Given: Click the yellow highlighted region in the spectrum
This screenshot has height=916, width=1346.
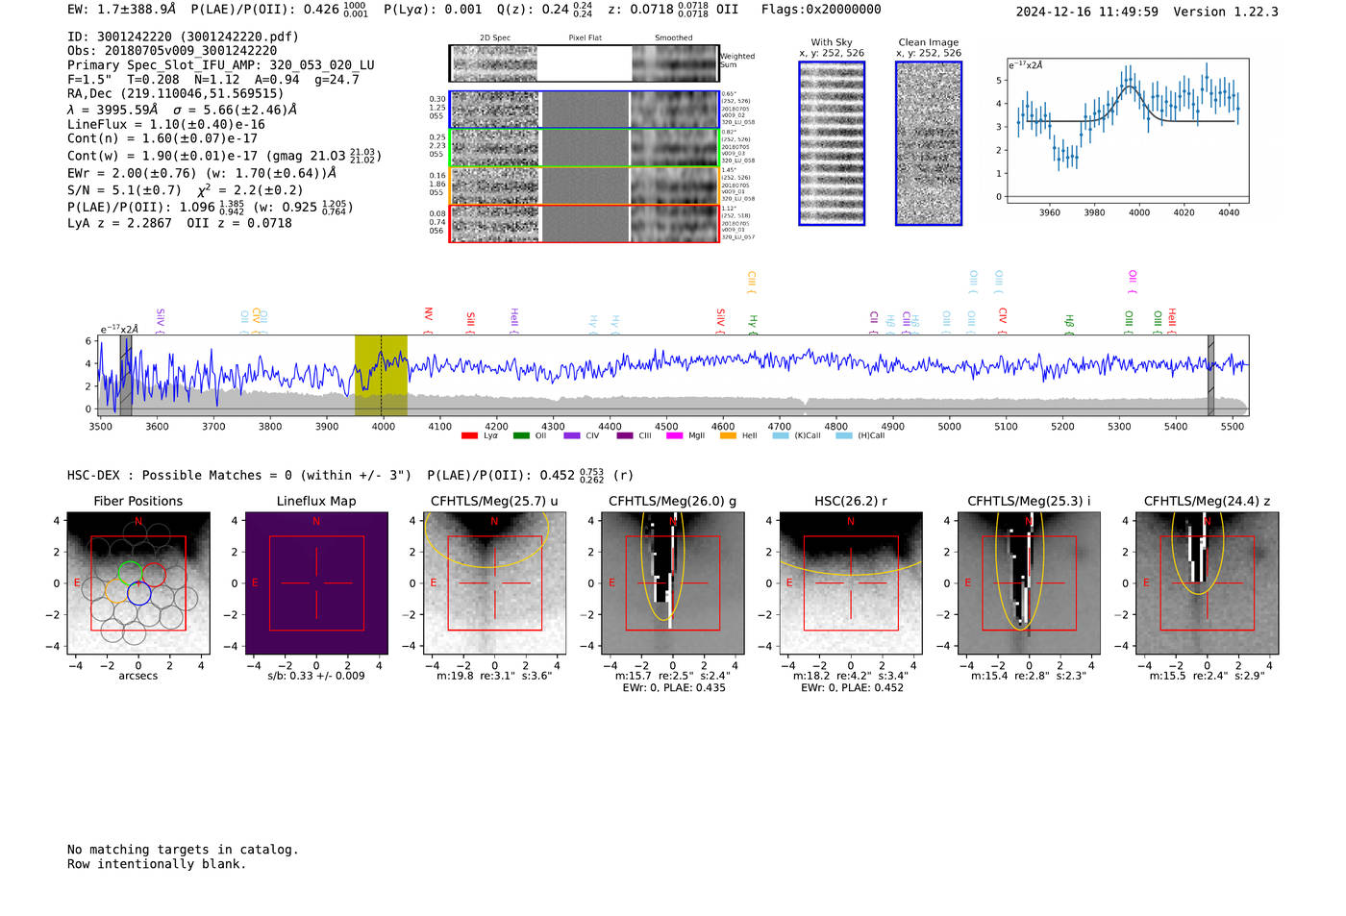Looking at the screenshot, I should [381, 376].
